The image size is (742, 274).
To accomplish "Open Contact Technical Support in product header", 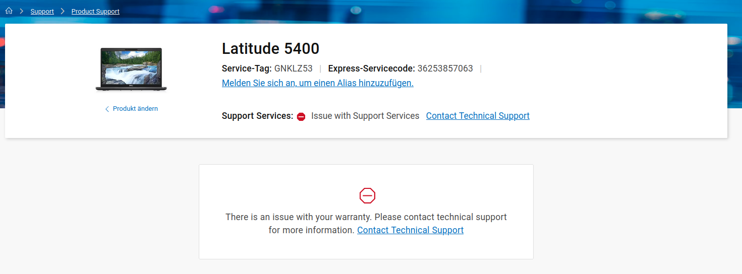I will [x=478, y=116].
